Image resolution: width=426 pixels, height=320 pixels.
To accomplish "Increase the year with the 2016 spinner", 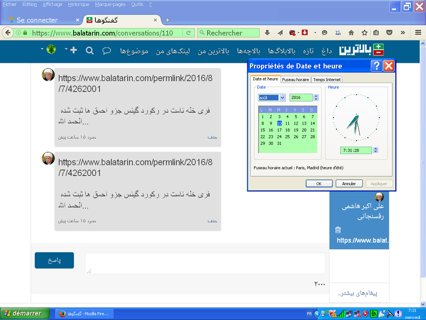I will click(x=315, y=95).
